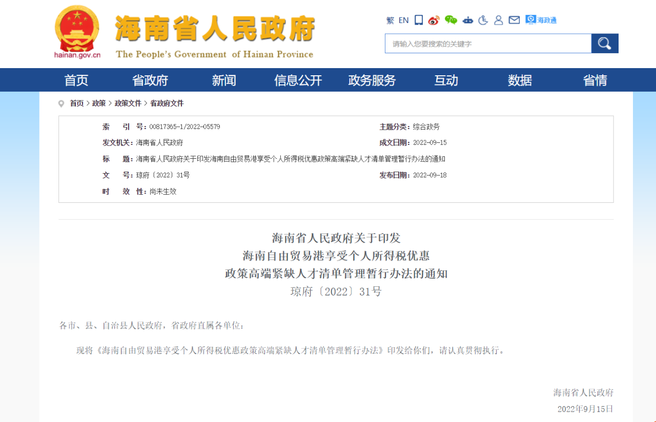Click 政策文件 in the breadcrumb
The width and height of the screenshot is (656, 422).
(128, 103)
